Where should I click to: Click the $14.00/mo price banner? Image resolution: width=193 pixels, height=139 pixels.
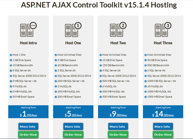(163, 112)
